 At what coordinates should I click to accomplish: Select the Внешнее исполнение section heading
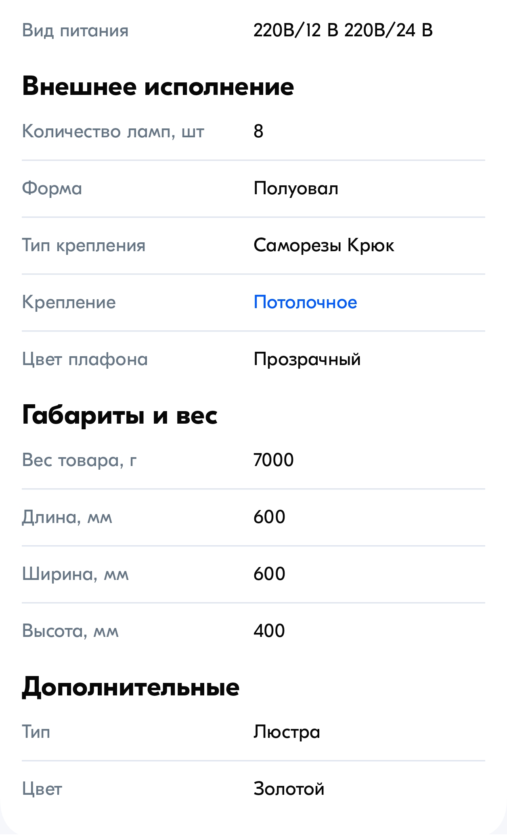tap(159, 86)
